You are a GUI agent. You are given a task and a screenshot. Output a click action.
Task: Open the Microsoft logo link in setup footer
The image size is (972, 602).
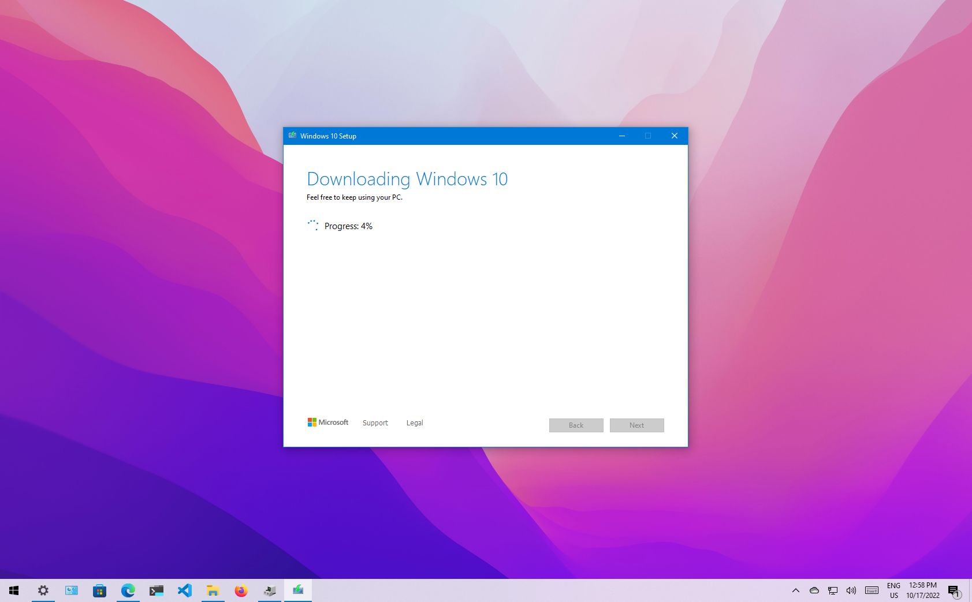click(x=327, y=422)
